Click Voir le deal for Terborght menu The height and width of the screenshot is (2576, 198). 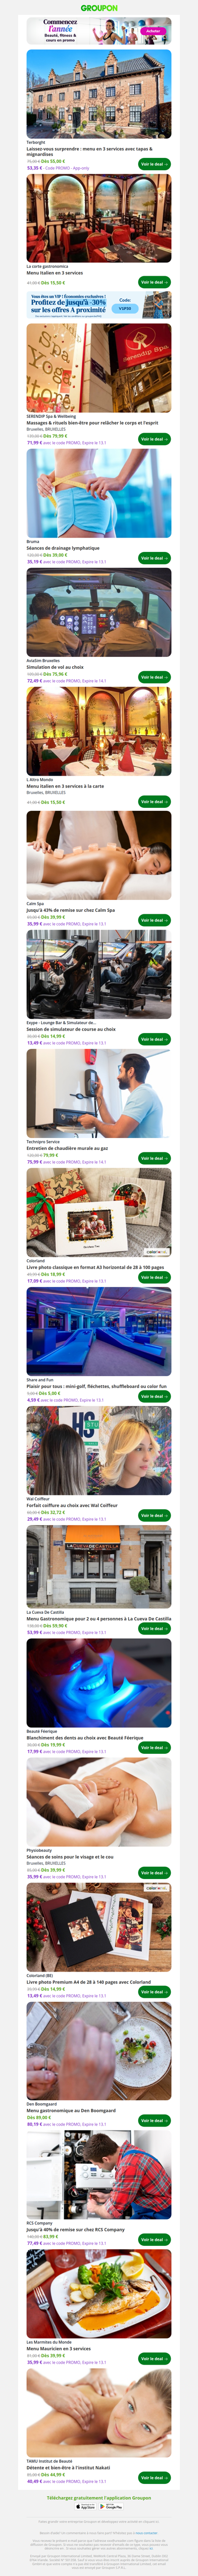154,163
